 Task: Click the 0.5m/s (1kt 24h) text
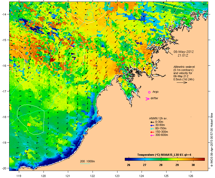point(184,79)
